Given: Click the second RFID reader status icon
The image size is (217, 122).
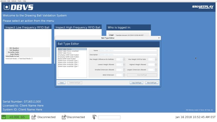Looking at the screenshot, I should point(64,117).
